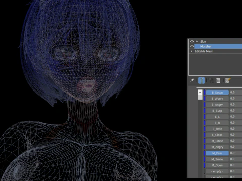Click the M_Angry morph channel button

tap(217, 147)
